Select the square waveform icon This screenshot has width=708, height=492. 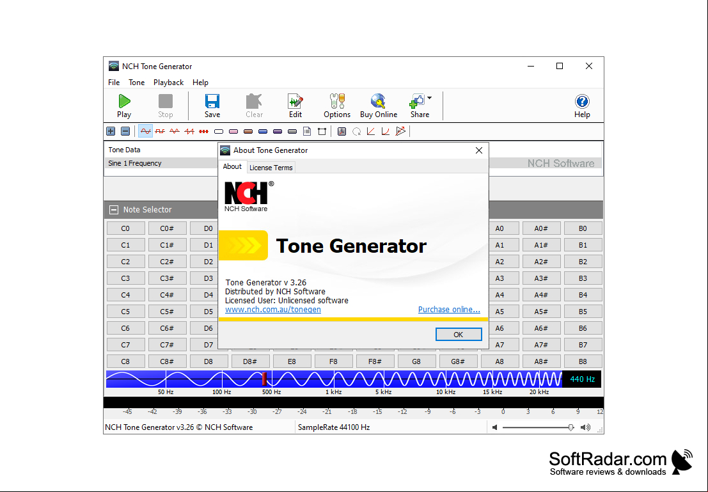tap(160, 131)
